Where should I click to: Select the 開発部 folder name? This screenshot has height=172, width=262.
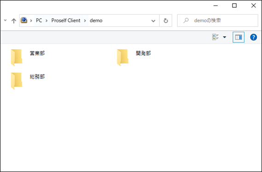point(143,53)
